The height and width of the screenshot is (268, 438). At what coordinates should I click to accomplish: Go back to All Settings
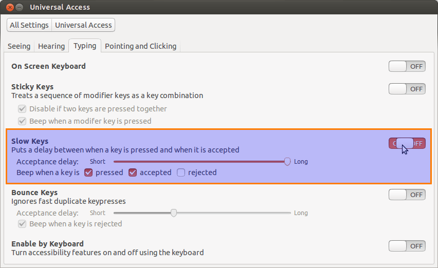point(29,25)
